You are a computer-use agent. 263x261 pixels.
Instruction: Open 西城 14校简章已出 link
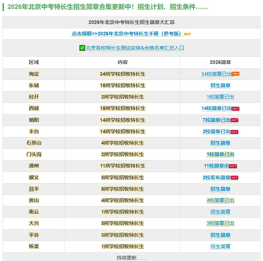tap(216, 108)
